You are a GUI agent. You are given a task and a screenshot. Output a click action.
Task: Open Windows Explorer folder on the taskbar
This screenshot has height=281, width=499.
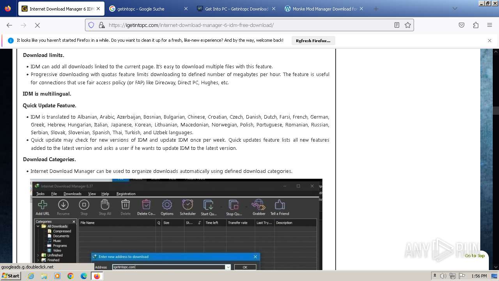(x=44, y=276)
